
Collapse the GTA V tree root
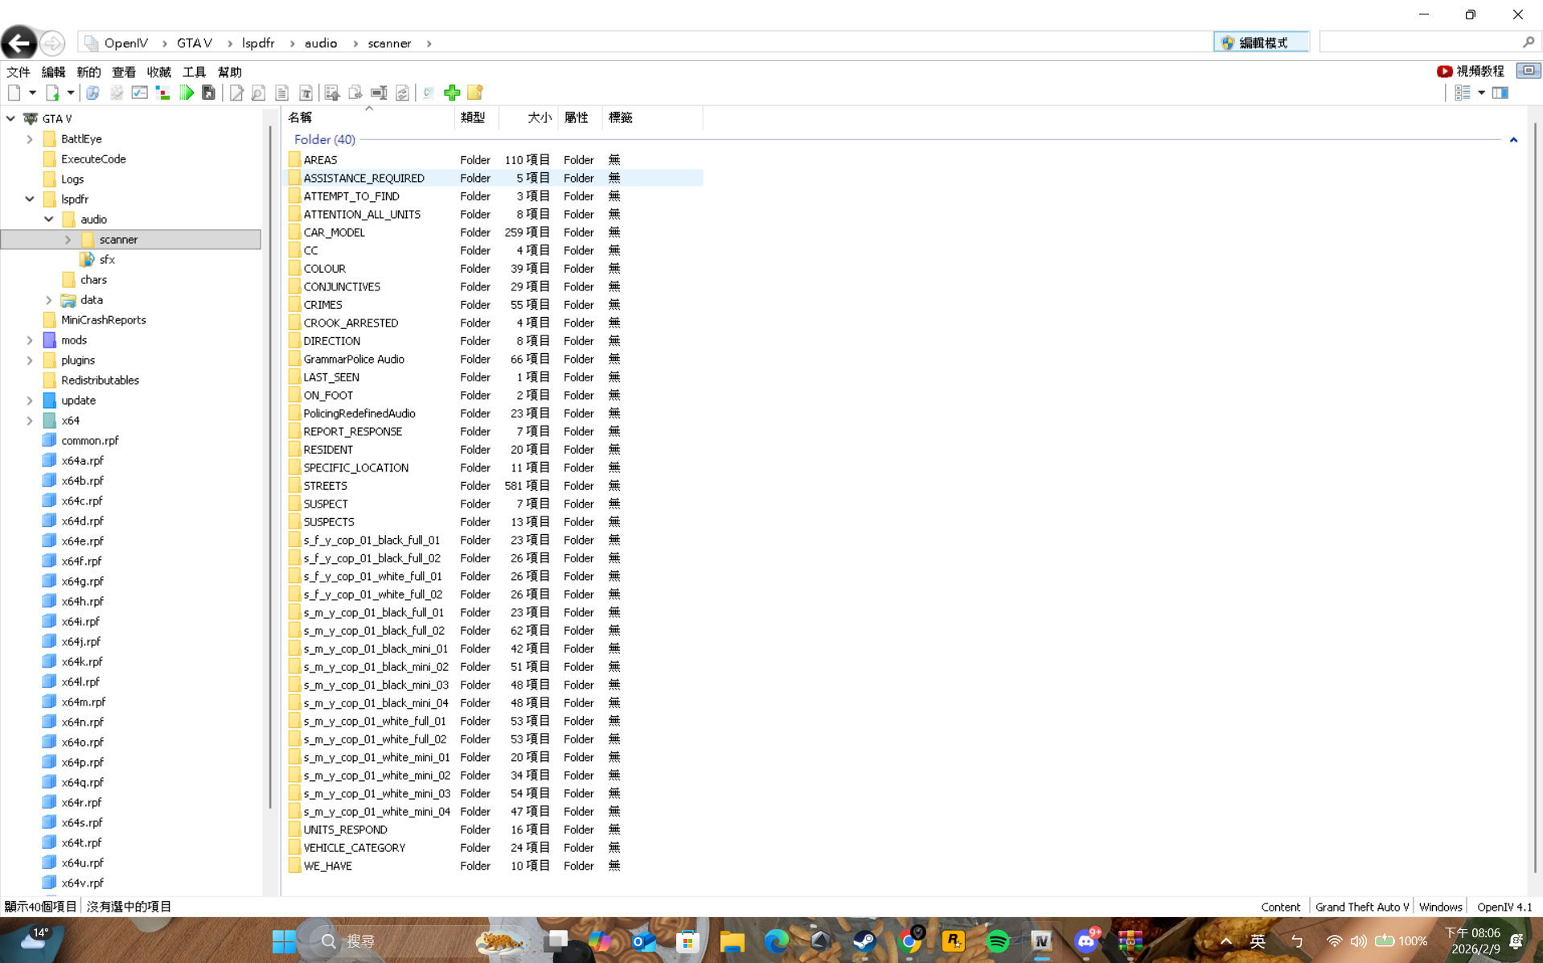pyautogui.click(x=10, y=118)
